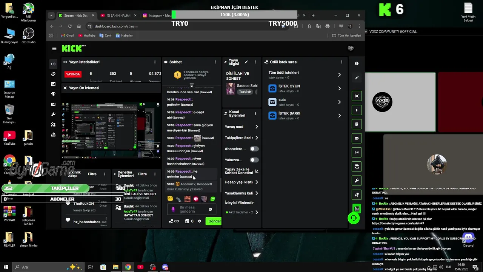Toggle the Abonelere subscribers-only switch
The width and height of the screenshot is (483, 272).
[x=254, y=149]
